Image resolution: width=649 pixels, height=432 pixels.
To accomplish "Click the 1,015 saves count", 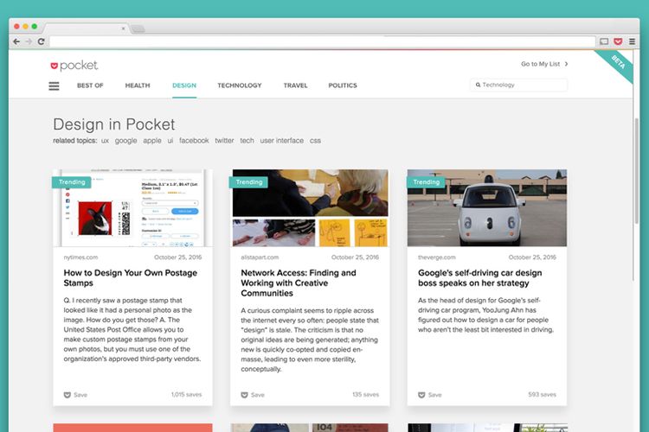I will pyautogui.click(x=186, y=395).
